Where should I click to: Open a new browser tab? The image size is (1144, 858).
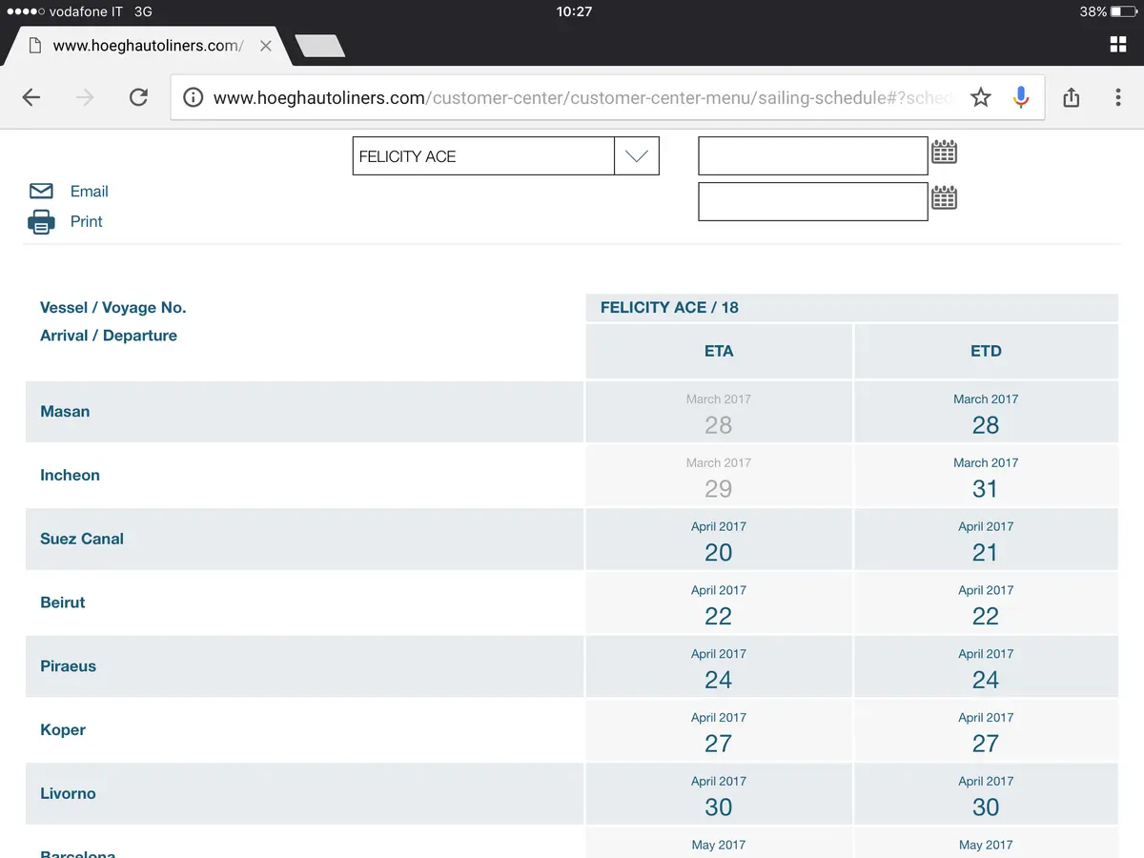coord(320,46)
